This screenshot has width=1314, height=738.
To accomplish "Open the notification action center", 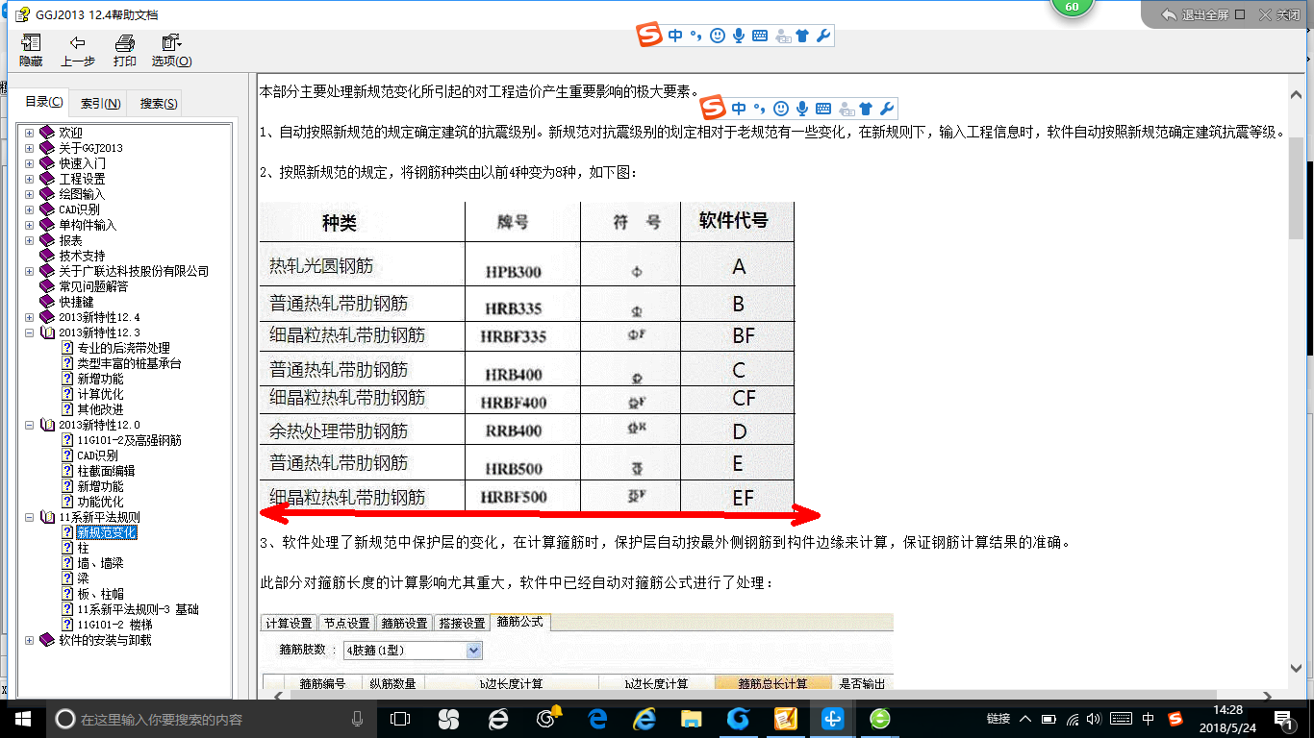I will (1284, 718).
